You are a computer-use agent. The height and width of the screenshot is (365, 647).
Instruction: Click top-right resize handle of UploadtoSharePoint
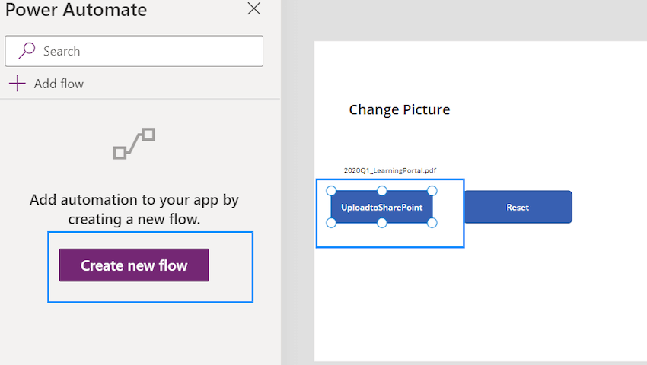432,191
